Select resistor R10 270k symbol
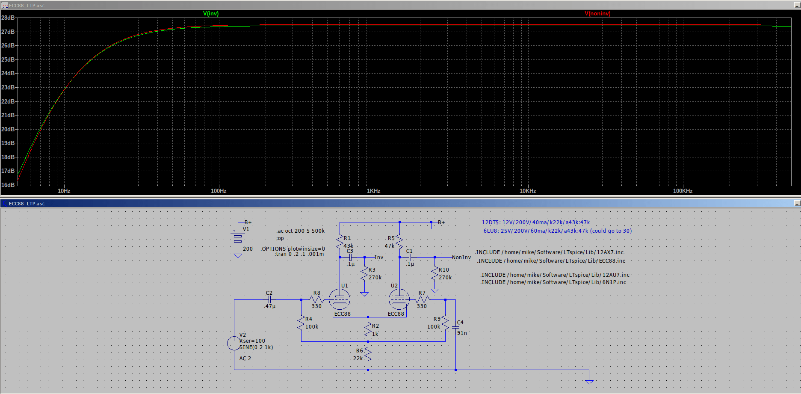 coord(435,274)
